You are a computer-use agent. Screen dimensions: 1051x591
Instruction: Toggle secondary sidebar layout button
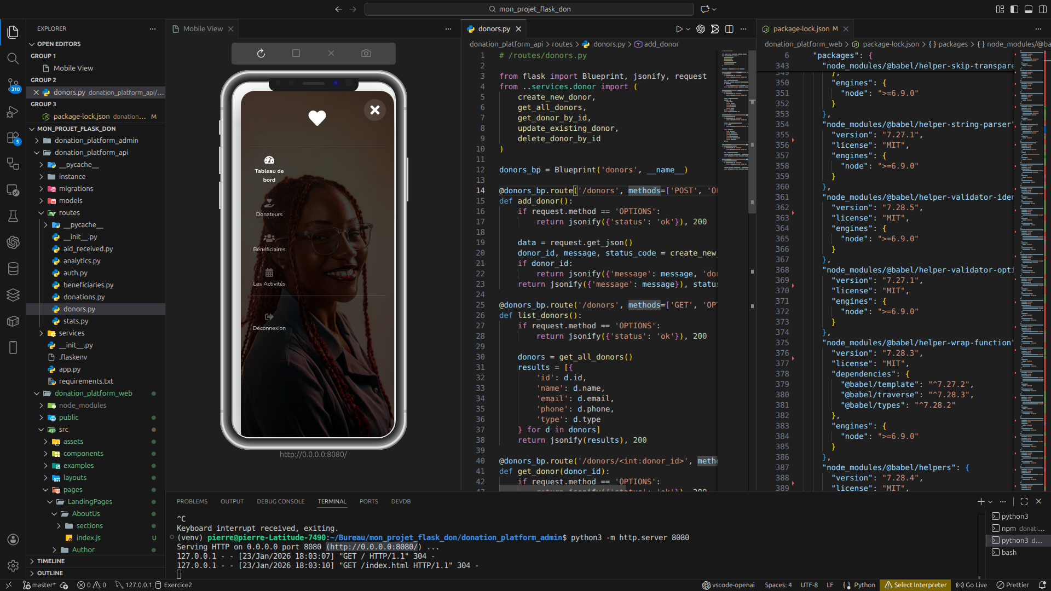(x=1043, y=9)
